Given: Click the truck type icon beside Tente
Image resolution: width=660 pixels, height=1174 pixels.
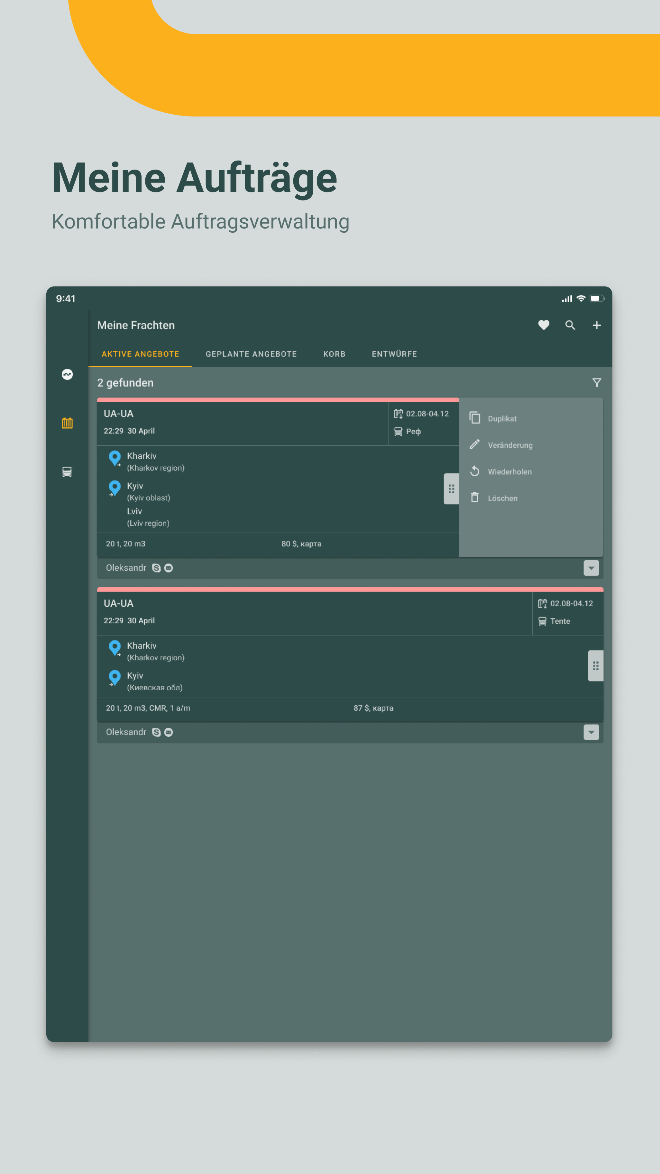Looking at the screenshot, I should [543, 621].
